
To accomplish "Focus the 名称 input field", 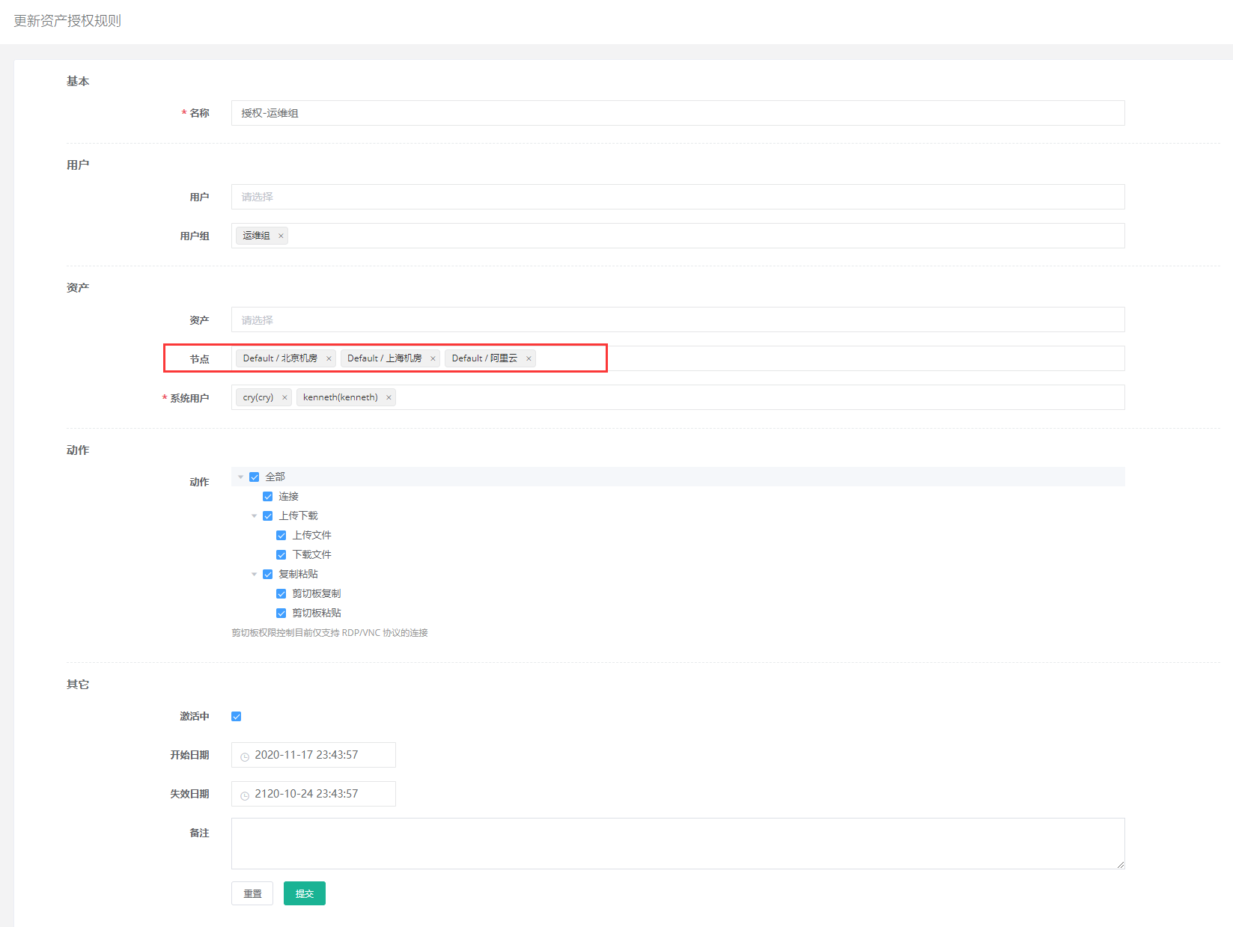I will (x=678, y=113).
